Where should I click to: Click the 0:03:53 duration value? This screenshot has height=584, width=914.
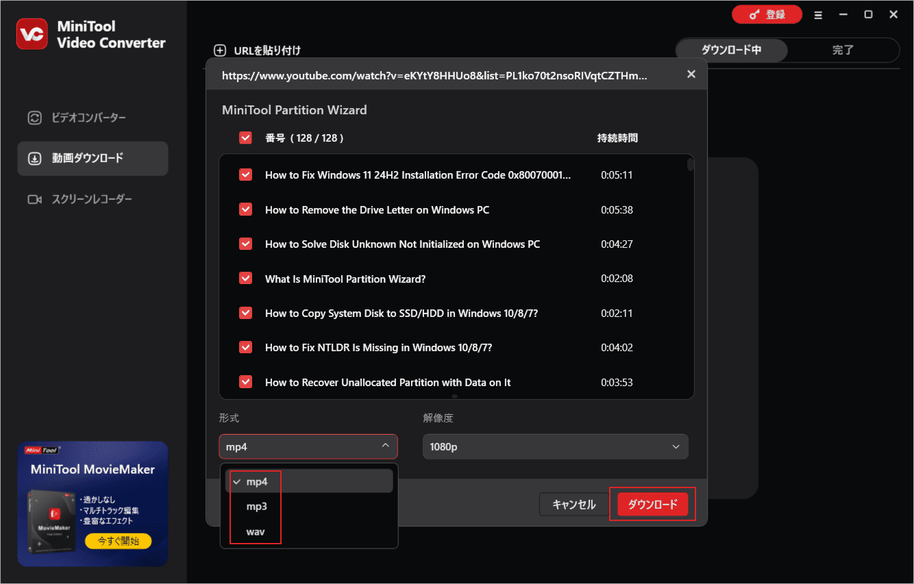pyautogui.click(x=617, y=382)
